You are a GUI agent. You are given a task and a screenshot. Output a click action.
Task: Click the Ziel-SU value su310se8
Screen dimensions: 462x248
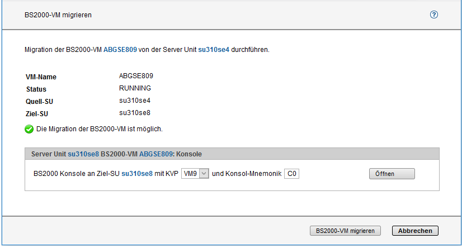pos(135,113)
